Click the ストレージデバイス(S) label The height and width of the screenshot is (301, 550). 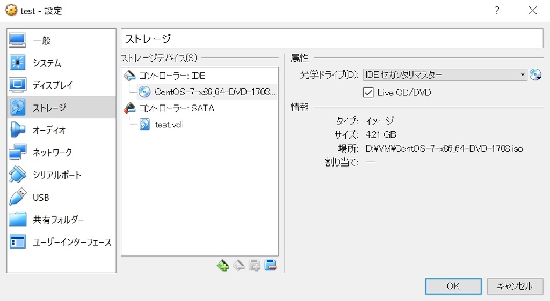coord(159,58)
